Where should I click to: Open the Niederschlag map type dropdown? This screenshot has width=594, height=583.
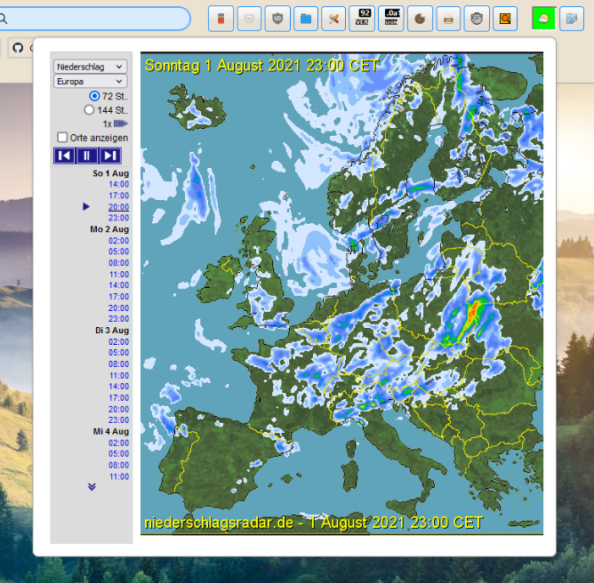tap(90, 67)
